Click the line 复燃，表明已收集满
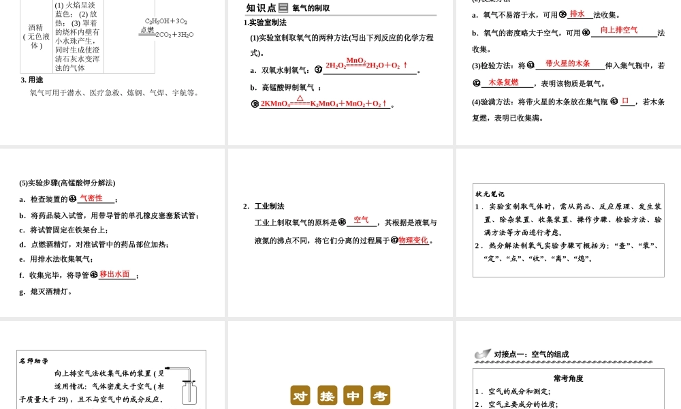Image resolution: width=681 pixels, height=409 pixels. [508, 118]
